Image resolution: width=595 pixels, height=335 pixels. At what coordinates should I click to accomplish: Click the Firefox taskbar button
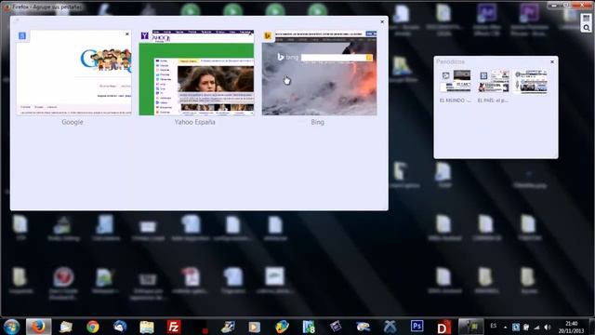38,327
